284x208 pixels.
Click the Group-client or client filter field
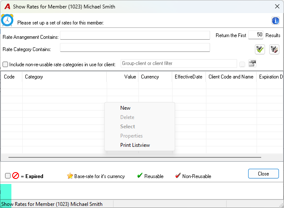click(179, 63)
